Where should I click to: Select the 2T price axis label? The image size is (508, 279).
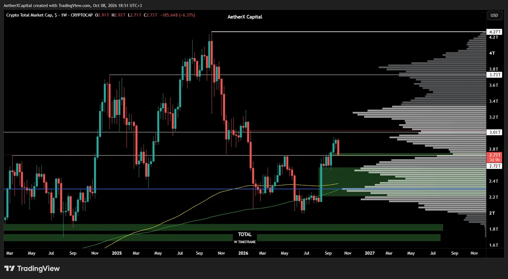click(x=492, y=213)
